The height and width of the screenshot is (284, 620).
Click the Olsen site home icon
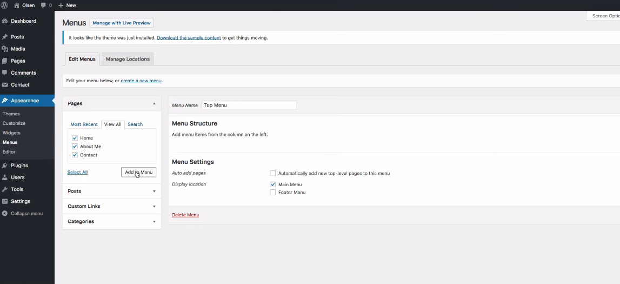[x=16, y=5]
